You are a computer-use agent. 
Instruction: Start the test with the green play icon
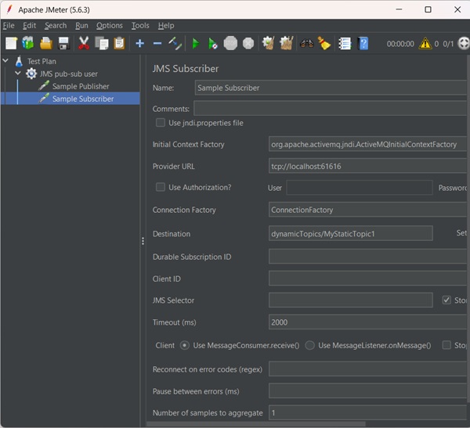[x=196, y=43]
